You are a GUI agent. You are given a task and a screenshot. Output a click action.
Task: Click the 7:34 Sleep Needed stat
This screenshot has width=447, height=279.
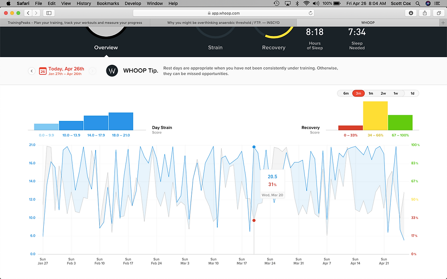click(x=357, y=39)
